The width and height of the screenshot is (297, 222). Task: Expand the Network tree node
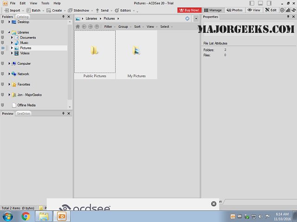tap(9, 74)
